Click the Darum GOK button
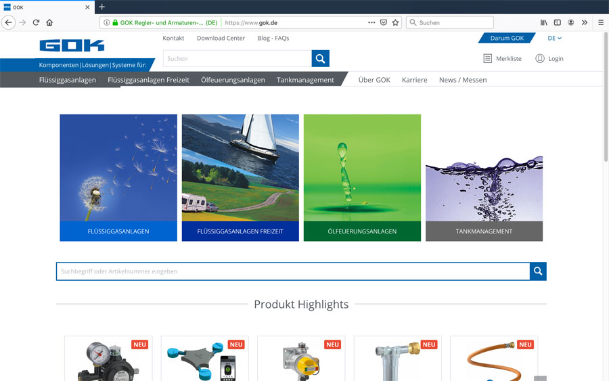This screenshot has width=609, height=381. tap(507, 38)
